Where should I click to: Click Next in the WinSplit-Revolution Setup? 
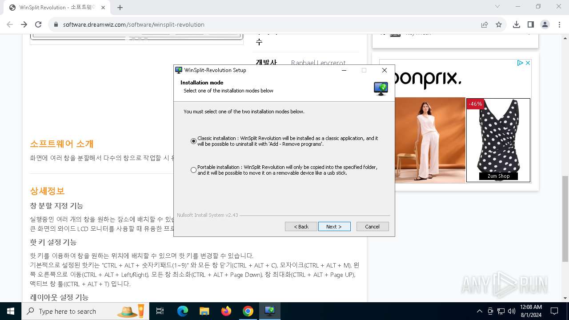(334, 227)
